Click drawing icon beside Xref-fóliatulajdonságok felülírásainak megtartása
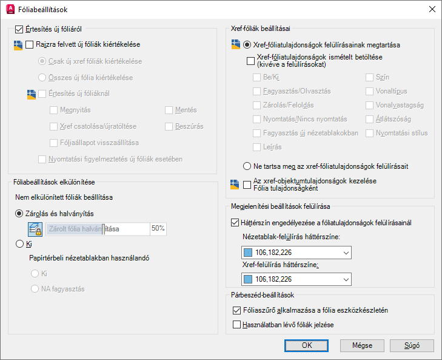The image size is (442, 360). pyautogui.click(x=236, y=44)
